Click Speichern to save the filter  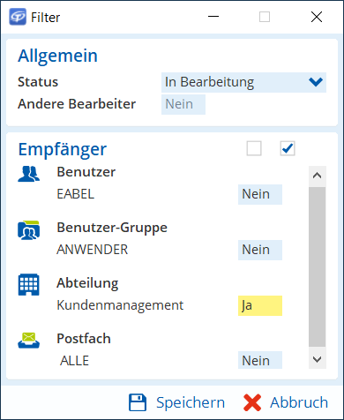click(x=191, y=402)
